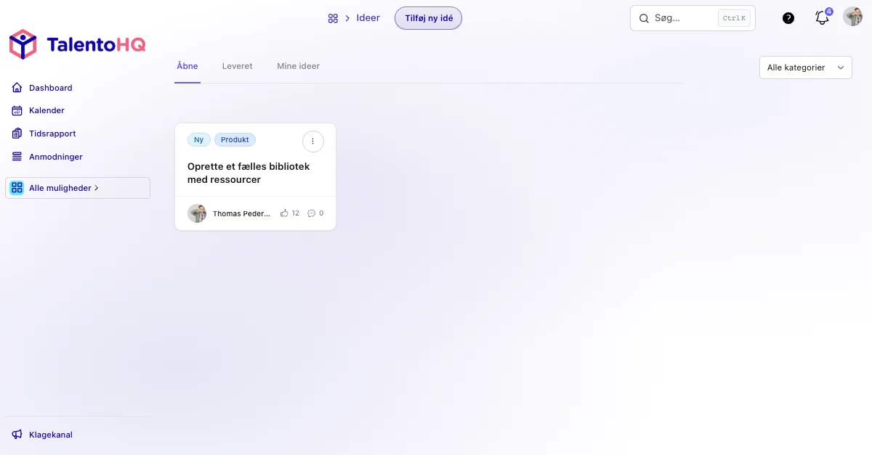The width and height of the screenshot is (872, 455).
Task: Open idea 'Oprette et fælles bibliotek med ressourcer'
Action: pyautogui.click(x=249, y=173)
